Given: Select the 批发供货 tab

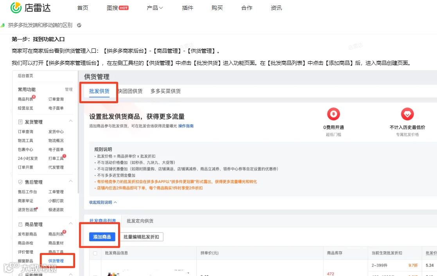Looking at the screenshot, I should point(99,91).
